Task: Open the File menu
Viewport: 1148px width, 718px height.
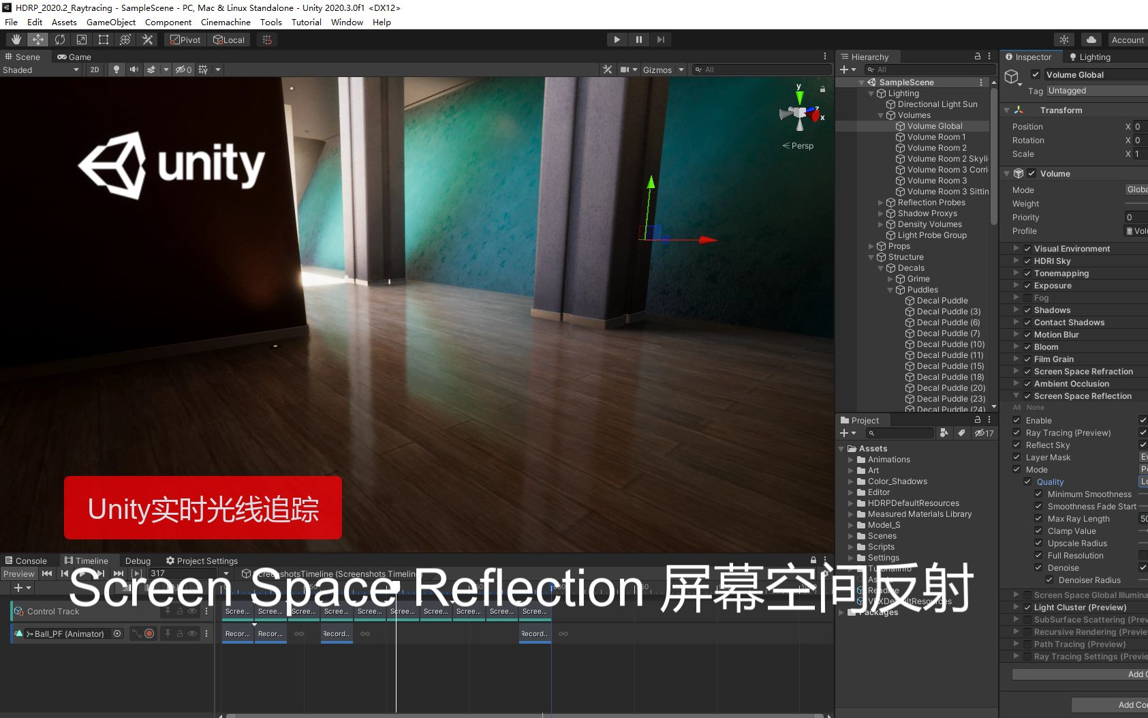Action: tap(12, 22)
